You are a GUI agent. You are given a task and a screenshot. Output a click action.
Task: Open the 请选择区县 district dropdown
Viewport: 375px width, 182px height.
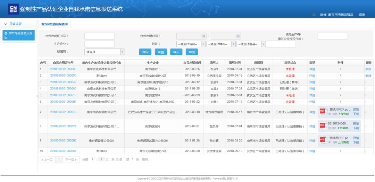click(263, 44)
